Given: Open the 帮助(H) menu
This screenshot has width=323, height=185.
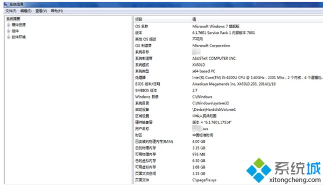Looking at the screenshot, I should click(57, 11).
